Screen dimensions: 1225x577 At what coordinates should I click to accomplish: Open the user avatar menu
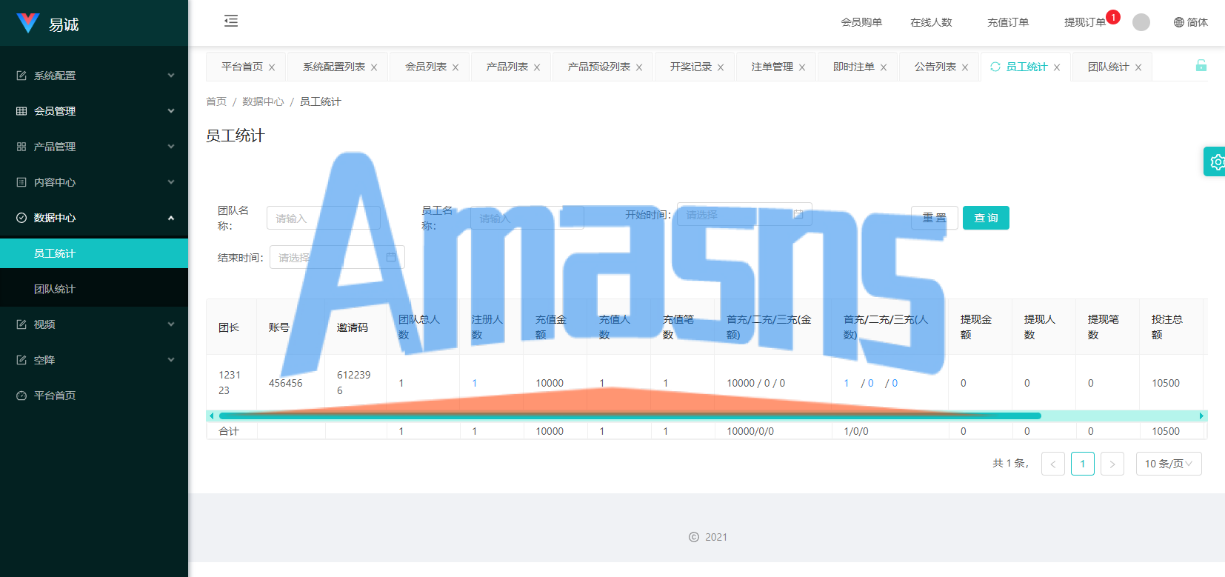coord(1141,22)
